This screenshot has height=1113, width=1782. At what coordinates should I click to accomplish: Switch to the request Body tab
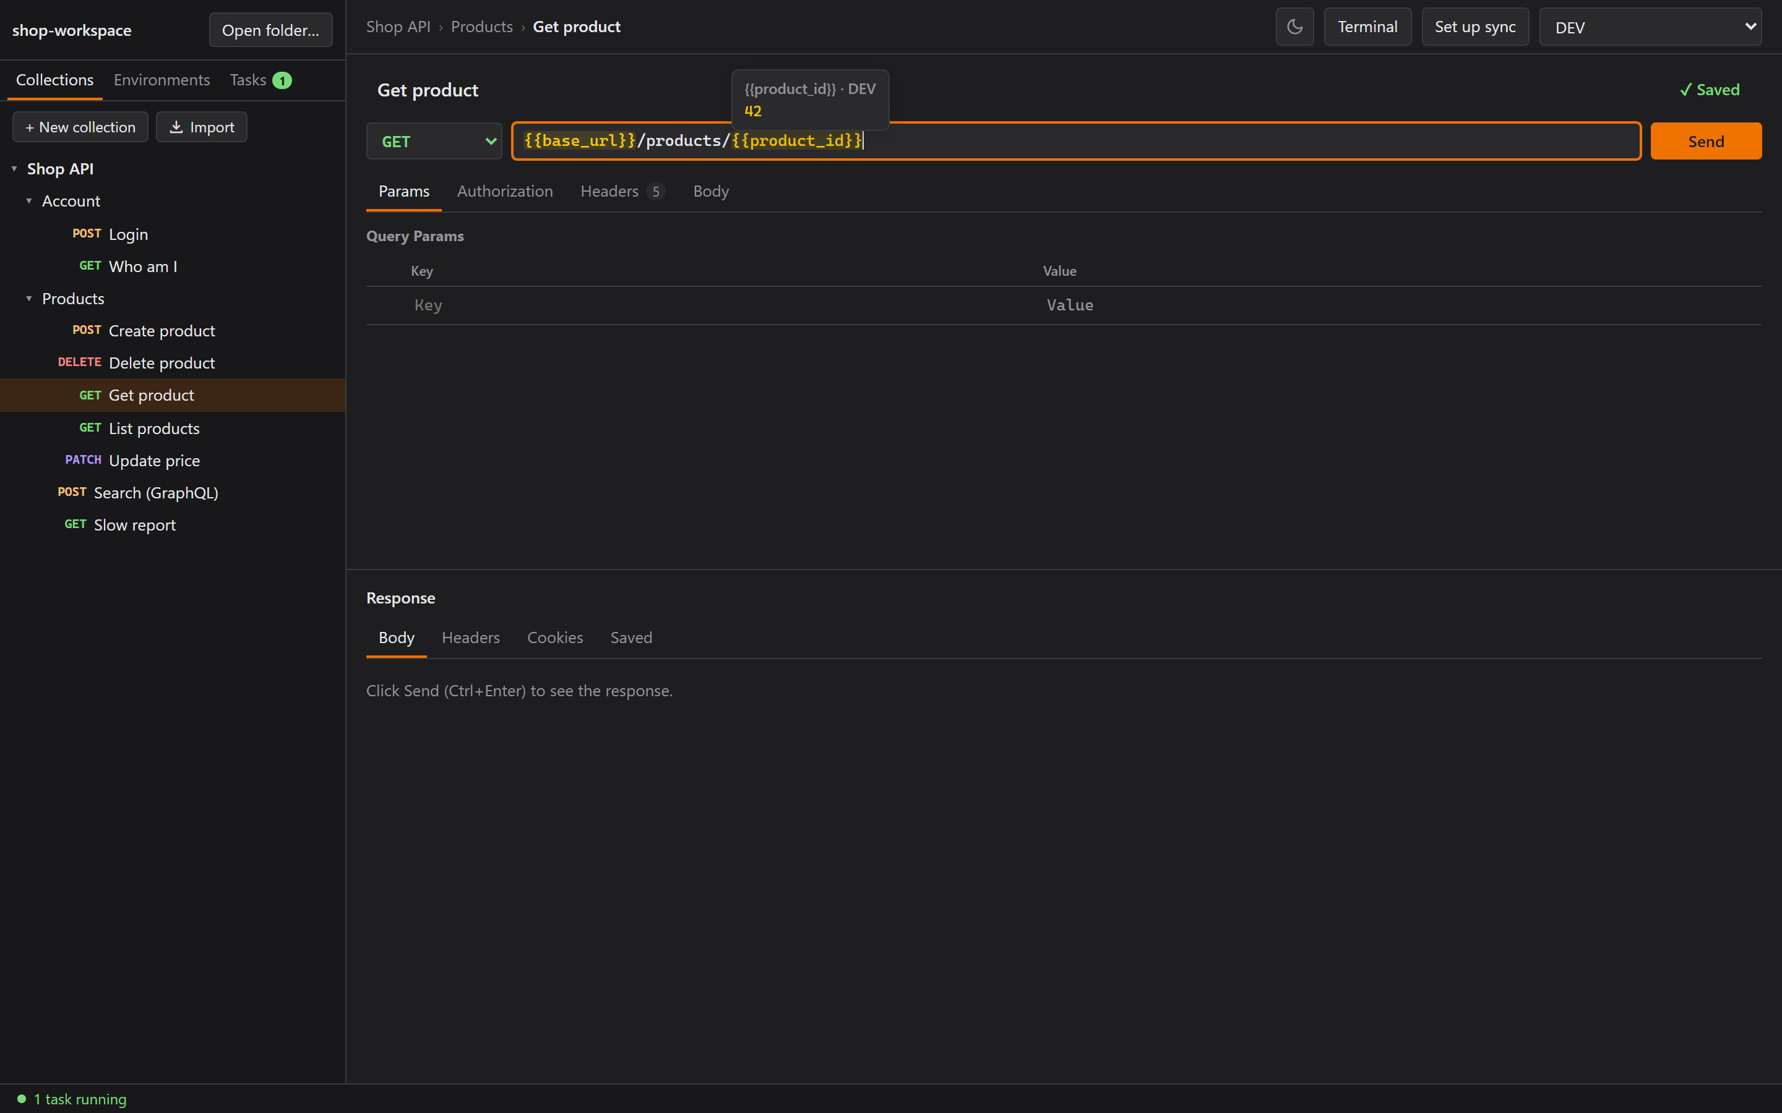point(710,192)
